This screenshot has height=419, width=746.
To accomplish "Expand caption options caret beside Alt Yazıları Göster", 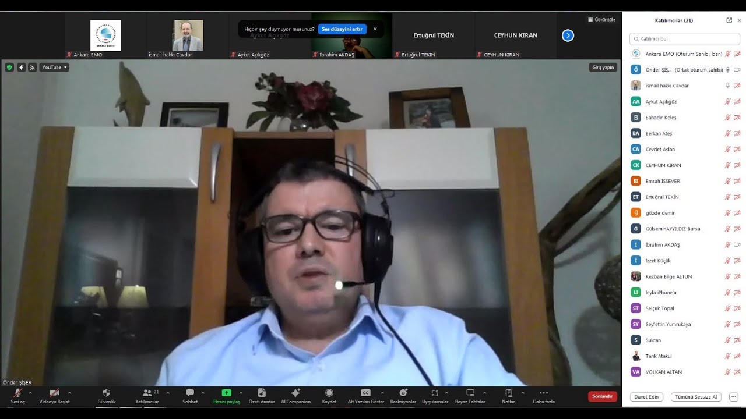I will point(382,393).
